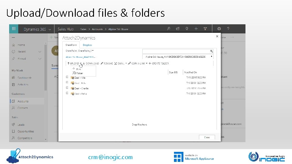Expand the Copy a Link options arrow
292x164 pixels.
click(147, 63)
